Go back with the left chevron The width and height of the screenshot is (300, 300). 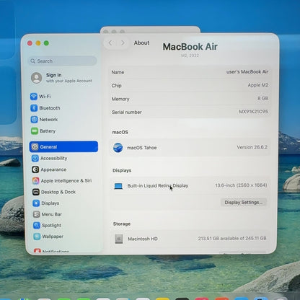110,43
